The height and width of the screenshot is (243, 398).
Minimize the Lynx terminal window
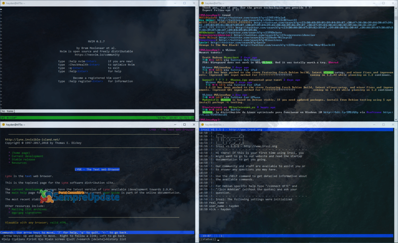point(175,125)
